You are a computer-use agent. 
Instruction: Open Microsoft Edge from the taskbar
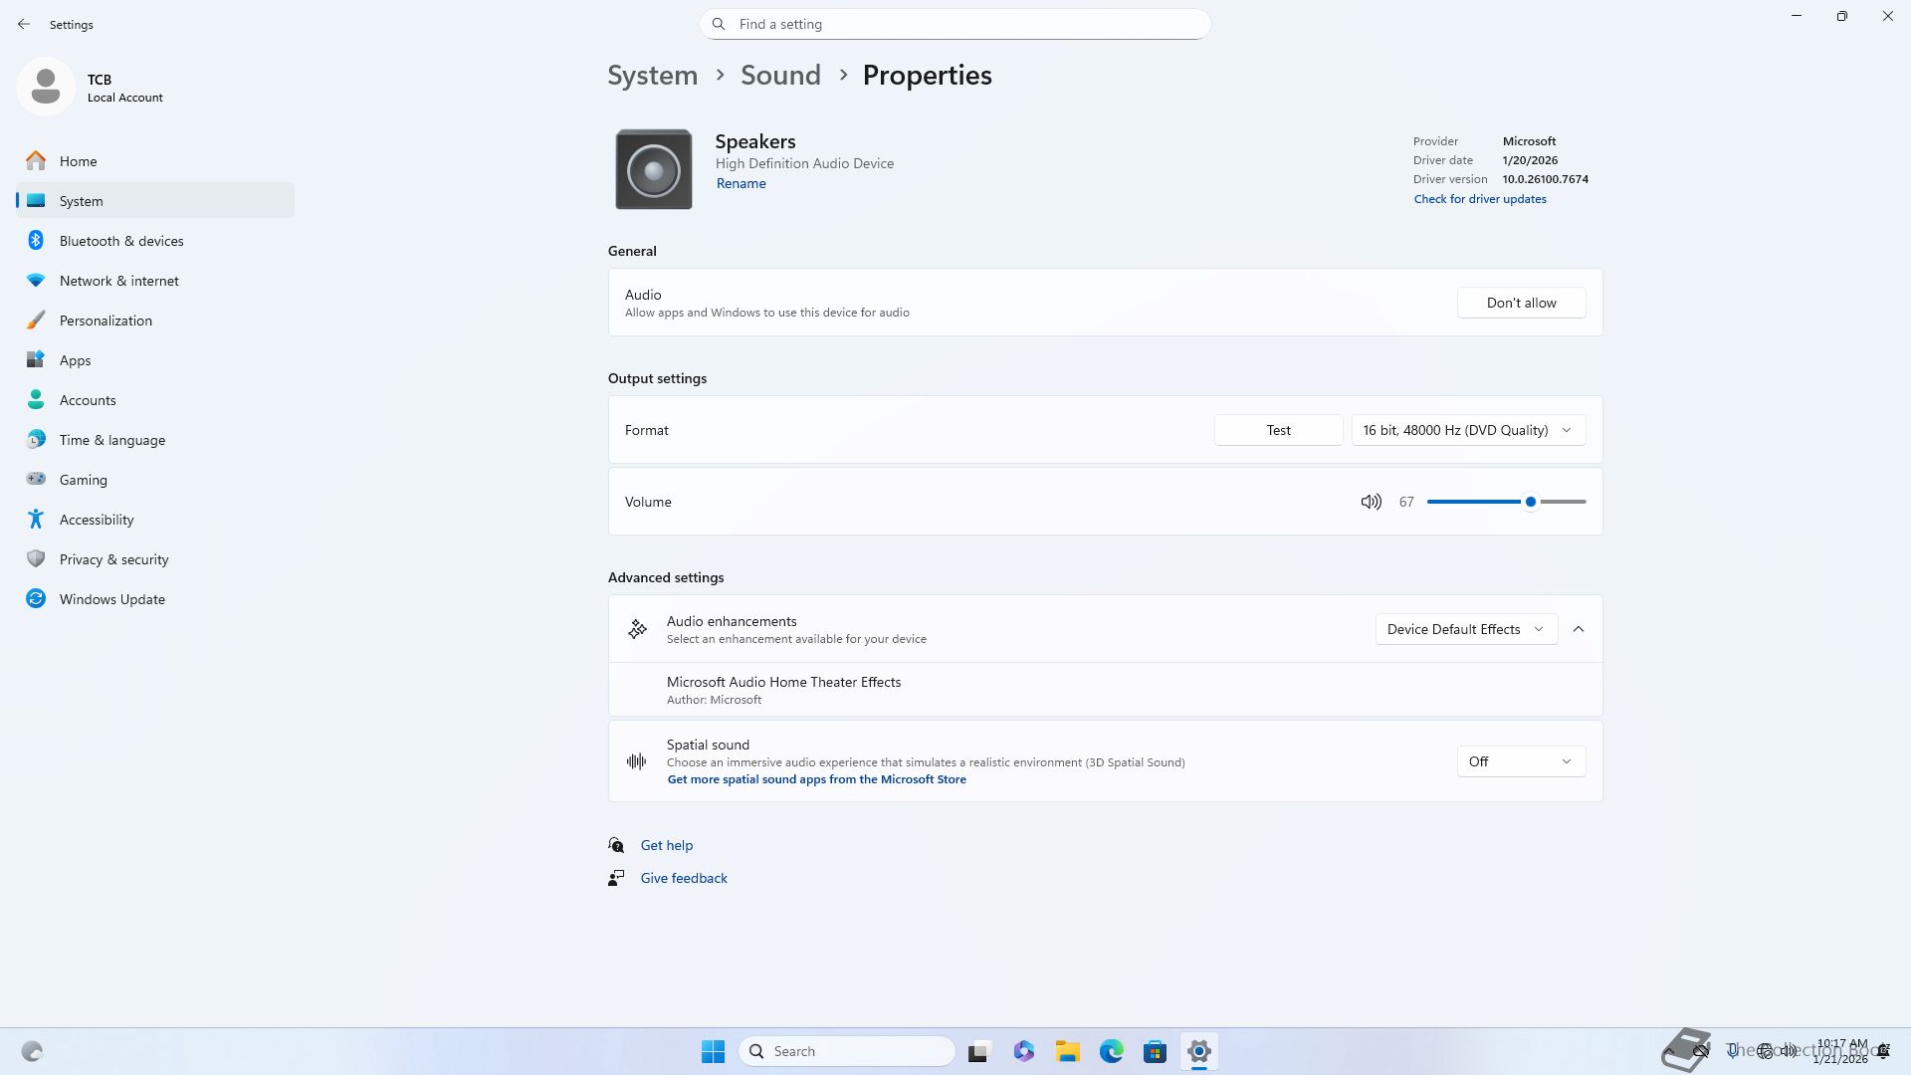[x=1112, y=1051]
